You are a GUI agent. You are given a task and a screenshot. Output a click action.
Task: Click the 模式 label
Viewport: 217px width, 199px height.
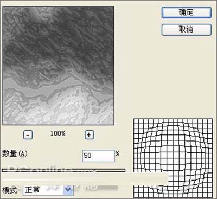(10, 190)
